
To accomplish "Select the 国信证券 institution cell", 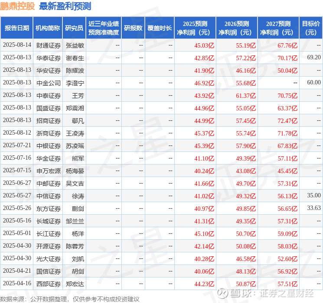I will (x=49, y=271).
